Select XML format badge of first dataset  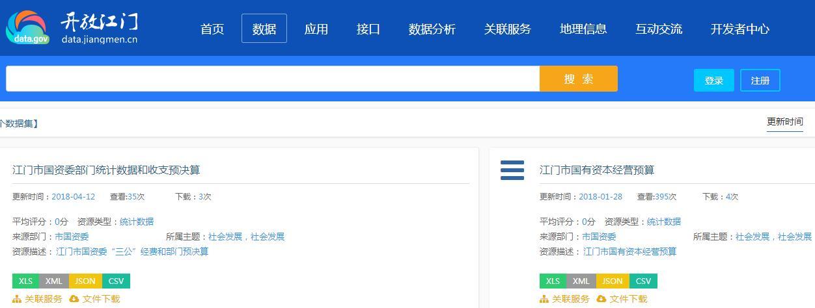[x=53, y=281]
